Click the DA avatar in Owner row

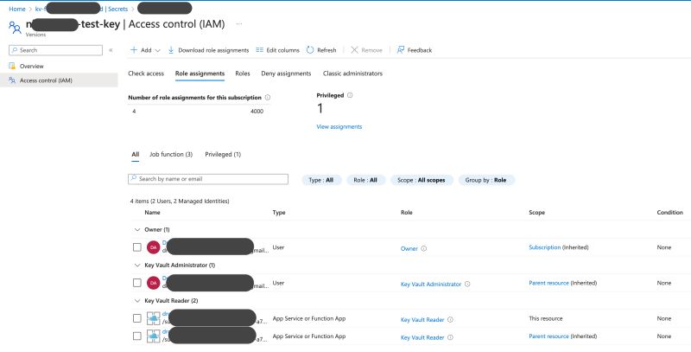pyautogui.click(x=154, y=247)
